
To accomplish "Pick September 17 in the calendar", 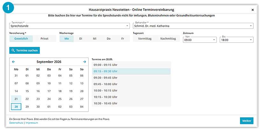I will click(x=49, y=91).
